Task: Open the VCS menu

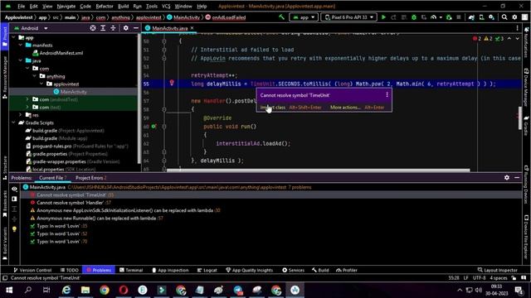Action: click(166, 6)
